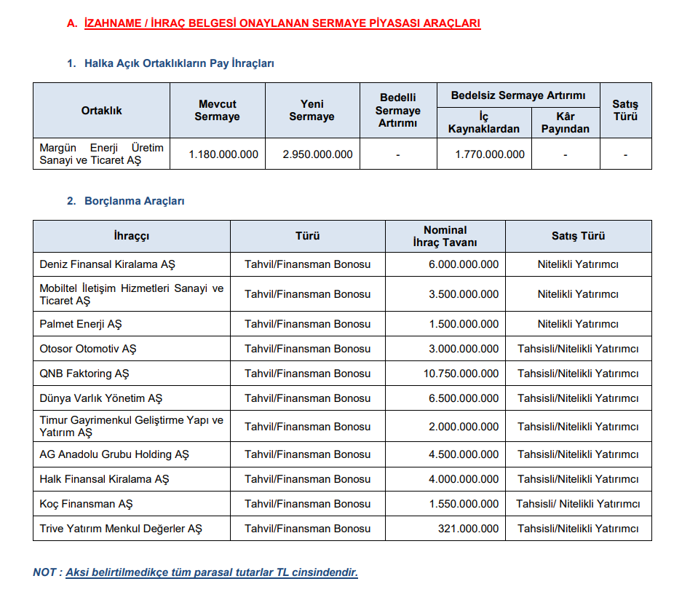Click the 'Satış Türü' header of debt table

click(x=578, y=236)
